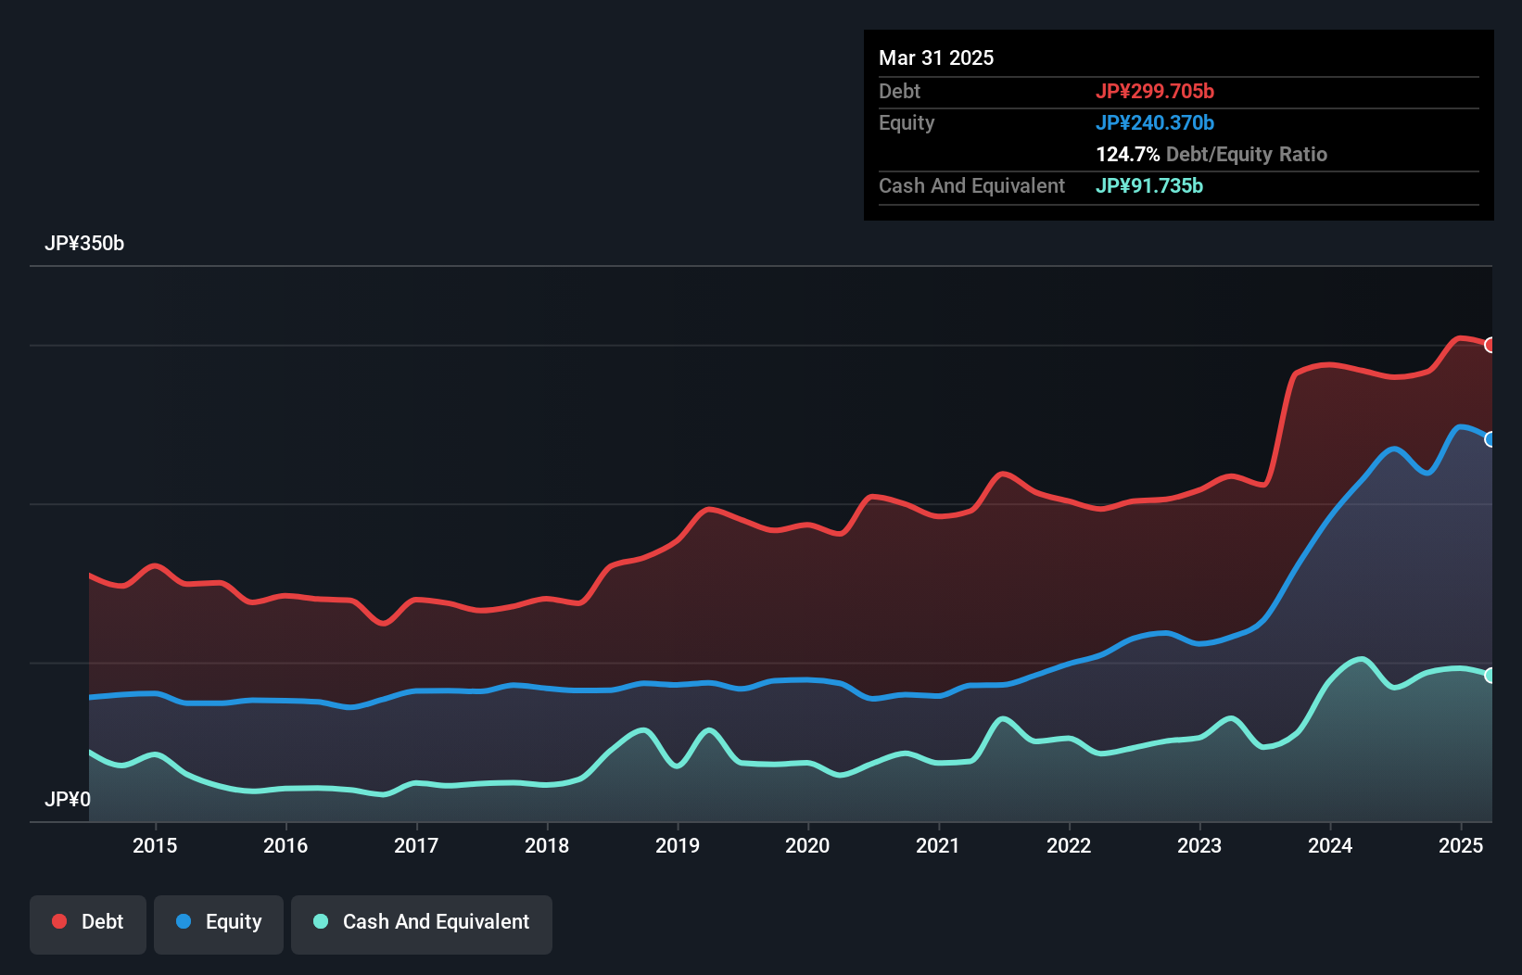Viewport: 1522px width, 975px height.
Task: Click the red Debt endpoint marker
Action: pos(1490,345)
